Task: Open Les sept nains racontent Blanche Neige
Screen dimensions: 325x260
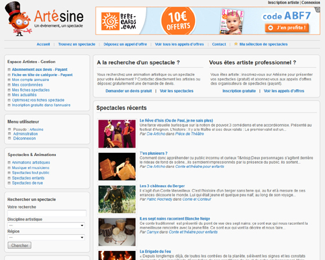Action: point(175,218)
